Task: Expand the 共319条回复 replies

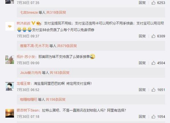Action: [56, 12]
